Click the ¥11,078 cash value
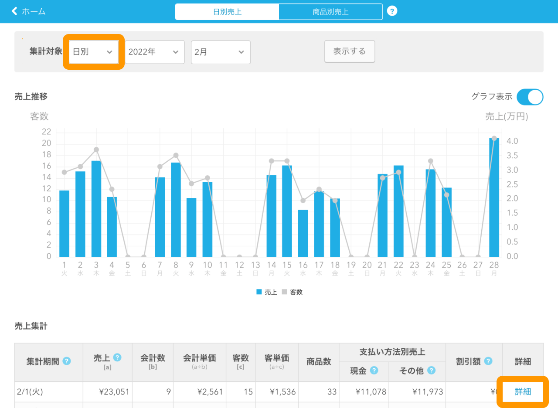Screen dimensions: 558x408 pyautogui.click(x=371, y=392)
